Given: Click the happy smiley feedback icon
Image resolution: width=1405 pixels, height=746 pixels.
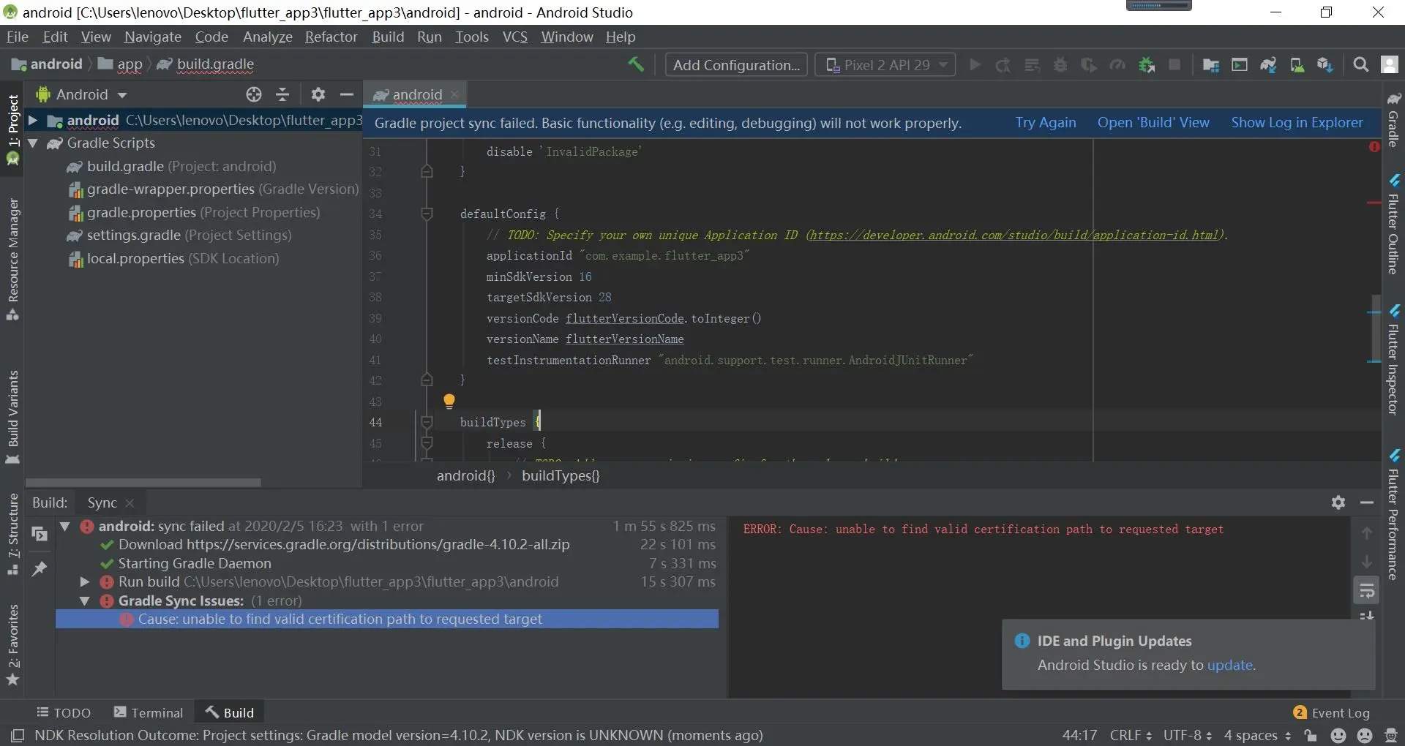Looking at the screenshot, I should point(1338,735).
